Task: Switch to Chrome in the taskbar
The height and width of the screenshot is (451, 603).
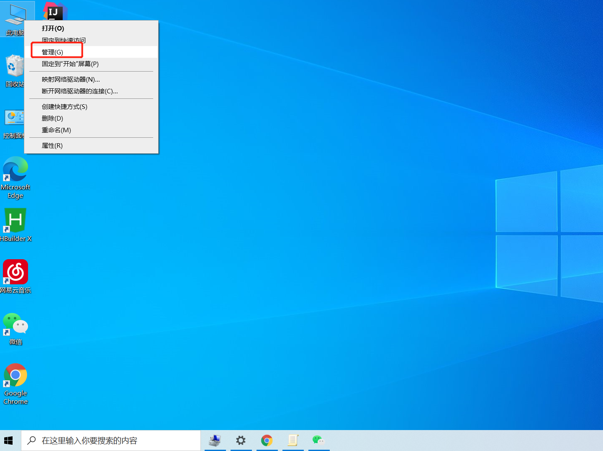Action: (267, 441)
